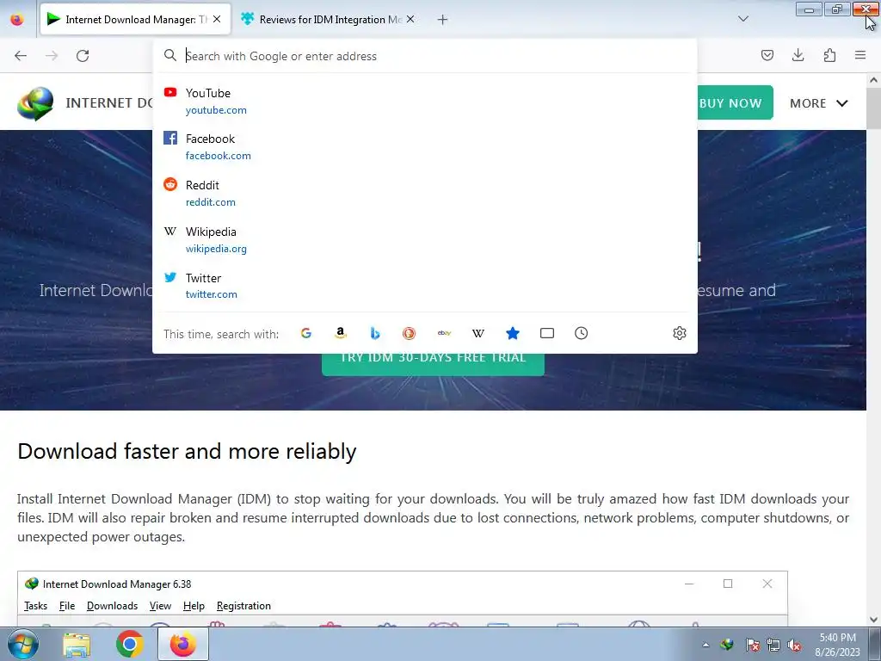Open the Firefox downloads panel
This screenshot has height=661, width=881.
point(798,55)
